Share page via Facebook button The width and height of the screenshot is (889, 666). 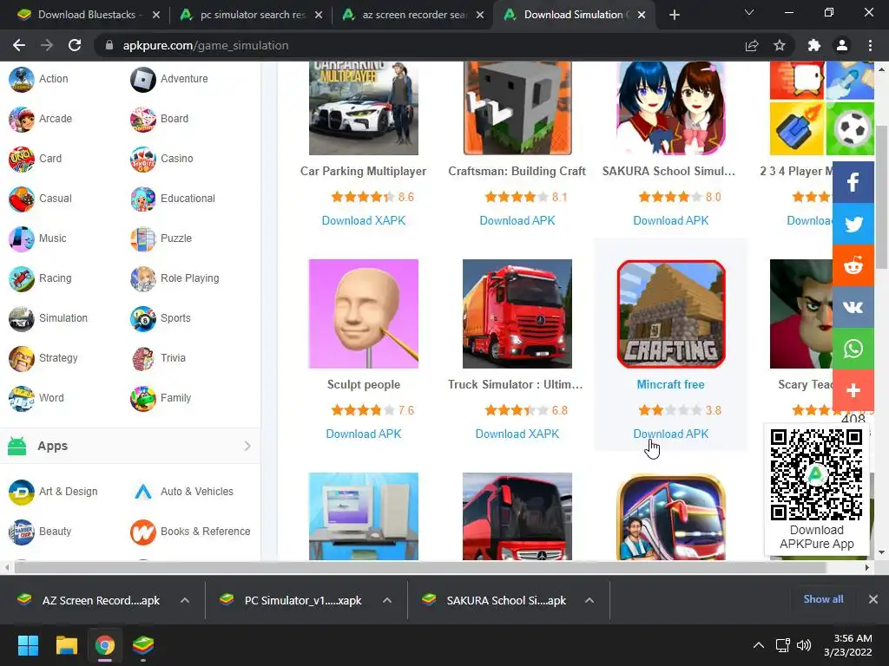point(853,182)
